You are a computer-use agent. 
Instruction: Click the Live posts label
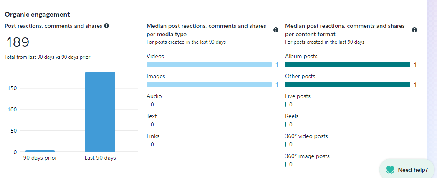tap(298, 96)
